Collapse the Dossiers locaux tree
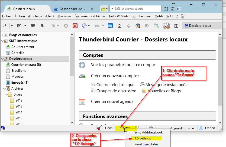This screenshot has height=147, width=226. pos(2,59)
